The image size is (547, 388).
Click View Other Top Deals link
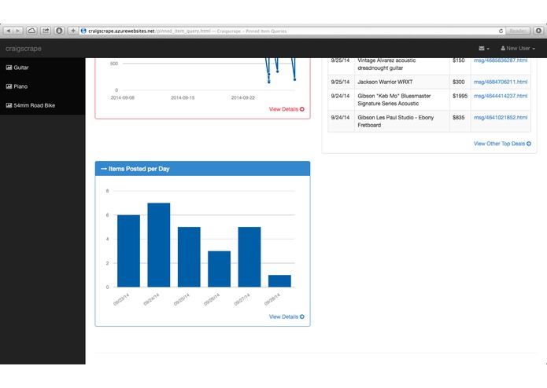[x=502, y=144]
